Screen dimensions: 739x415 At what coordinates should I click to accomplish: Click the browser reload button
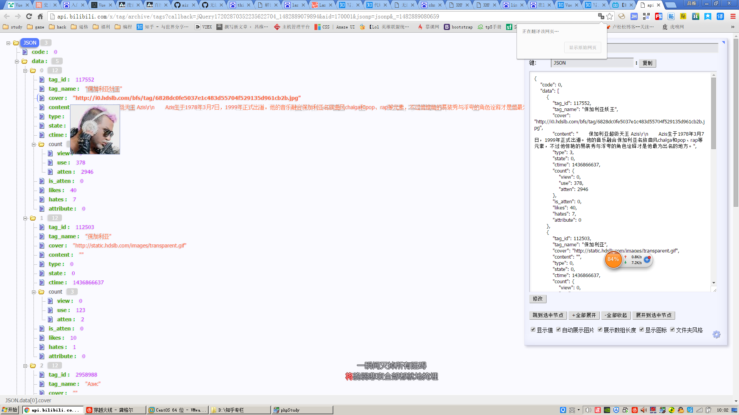pos(29,16)
